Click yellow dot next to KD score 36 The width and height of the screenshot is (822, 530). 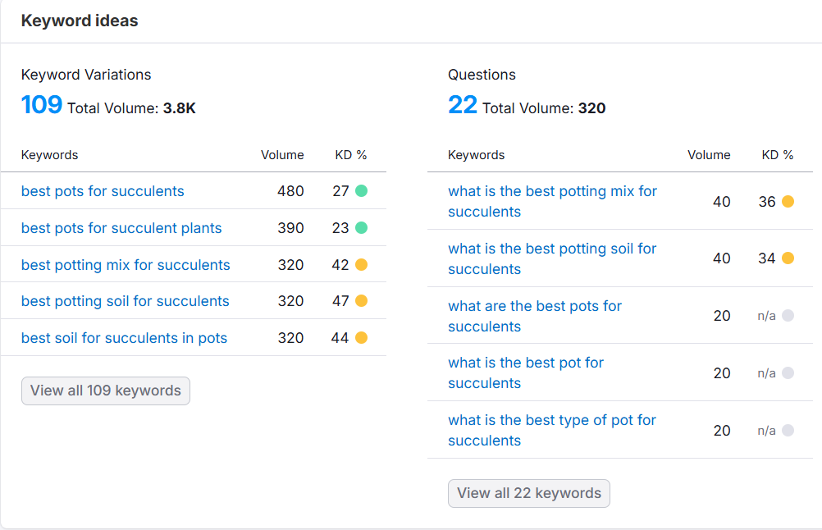tap(788, 200)
